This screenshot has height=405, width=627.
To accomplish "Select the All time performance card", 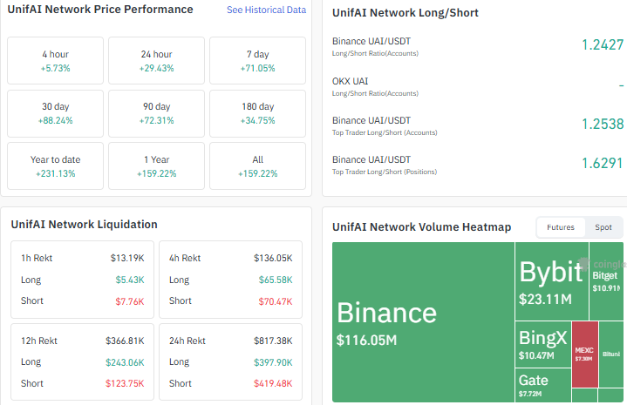I will point(257,166).
